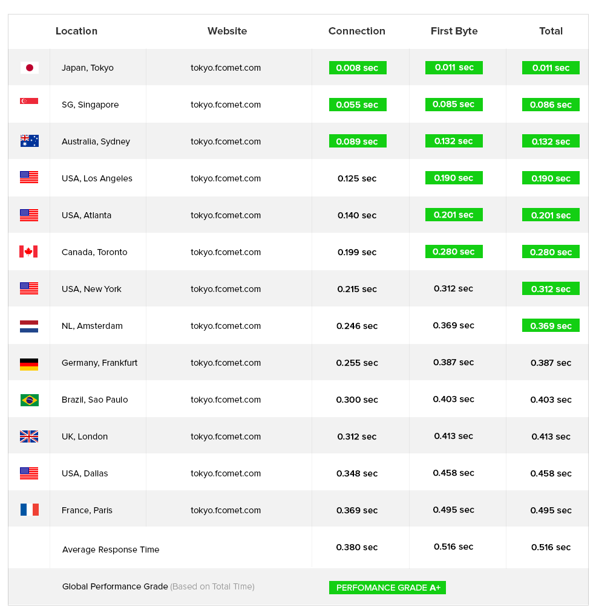Image resolution: width=596 pixels, height=613 pixels.
Task: Click the Japan flag icon
Action: [x=29, y=68]
